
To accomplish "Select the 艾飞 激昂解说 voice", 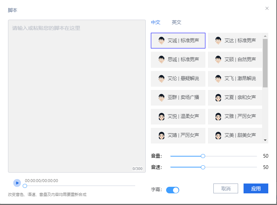I will [x=235, y=78].
